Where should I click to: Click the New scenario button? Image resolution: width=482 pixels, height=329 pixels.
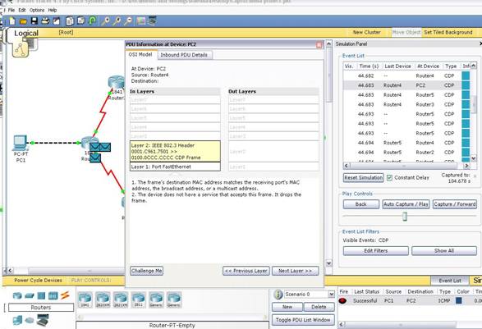[x=287, y=307]
